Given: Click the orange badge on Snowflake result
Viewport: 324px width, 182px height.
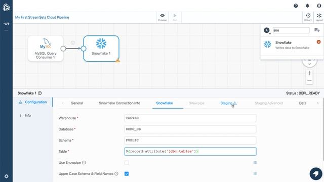Looking at the screenshot, I should [x=318, y=42].
